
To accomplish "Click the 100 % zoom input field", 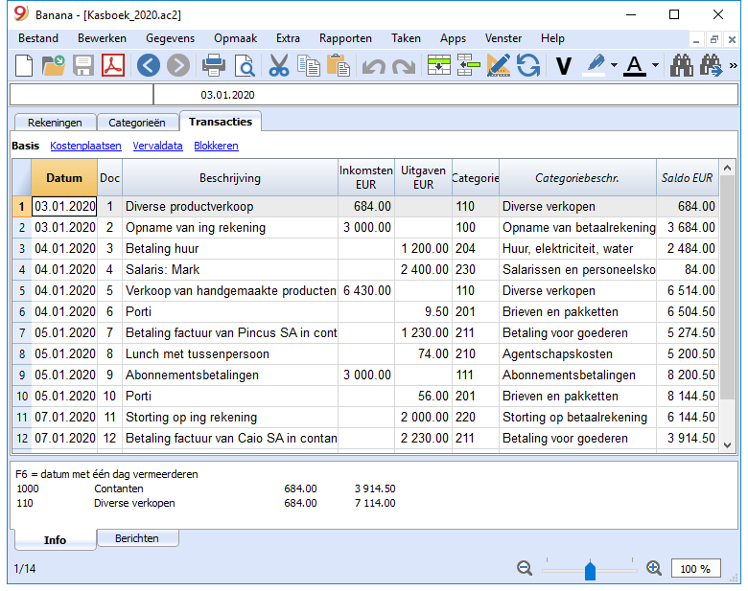I will [695, 569].
